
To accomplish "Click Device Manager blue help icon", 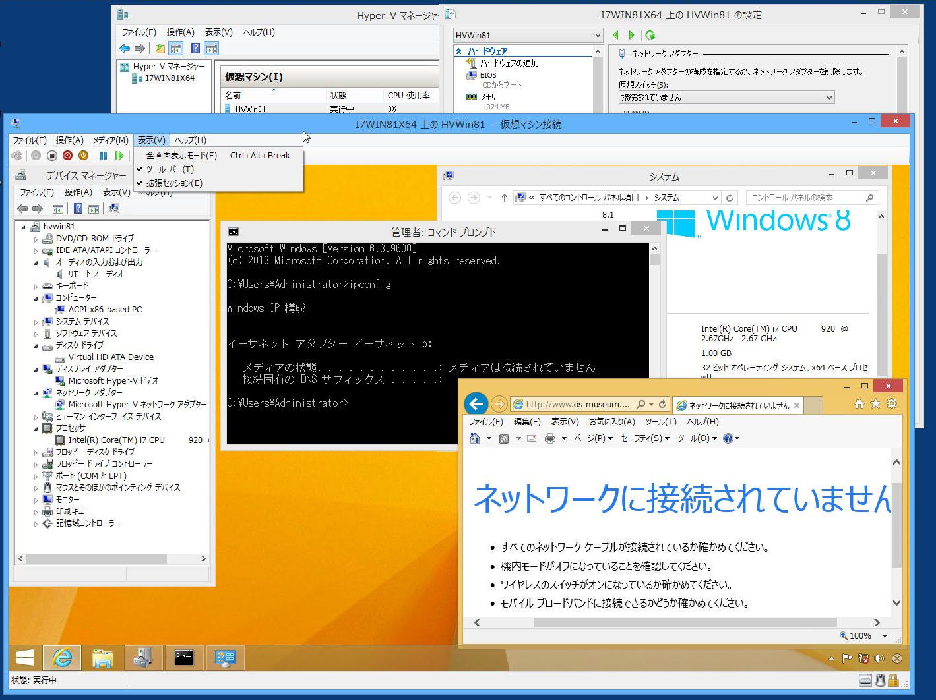I will (x=78, y=209).
